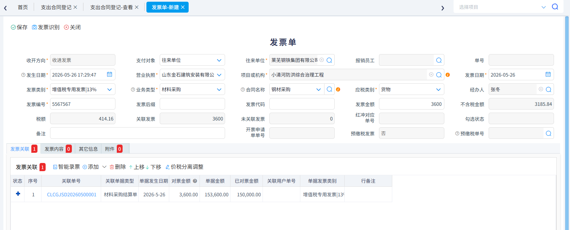Click help icon in 对票金额 column header
Image resolution: width=570 pixels, height=230 pixels.
click(195, 181)
